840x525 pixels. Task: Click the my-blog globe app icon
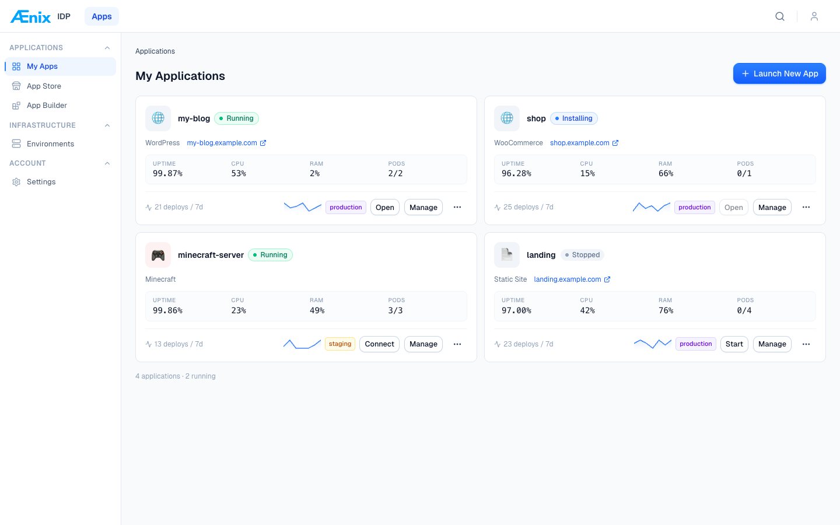(158, 118)
